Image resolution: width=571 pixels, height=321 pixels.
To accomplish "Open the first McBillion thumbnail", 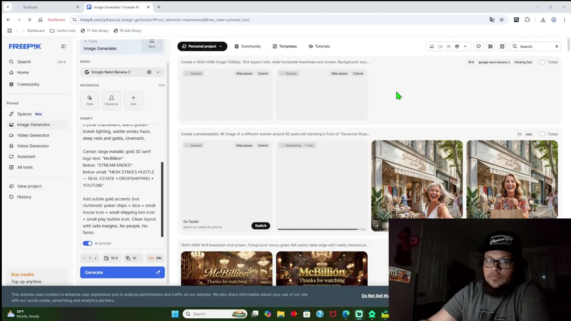I will point(227,268).
